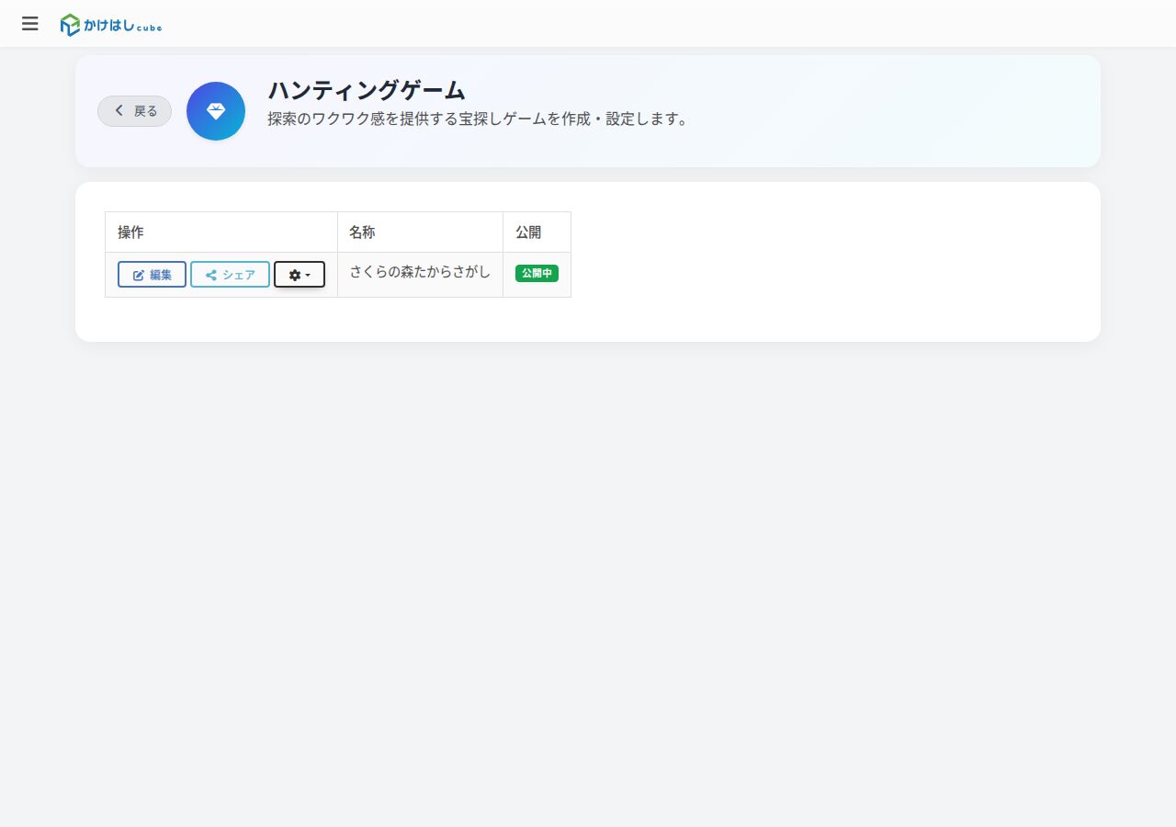Click the 公開中 status badge

pos(537,273)
